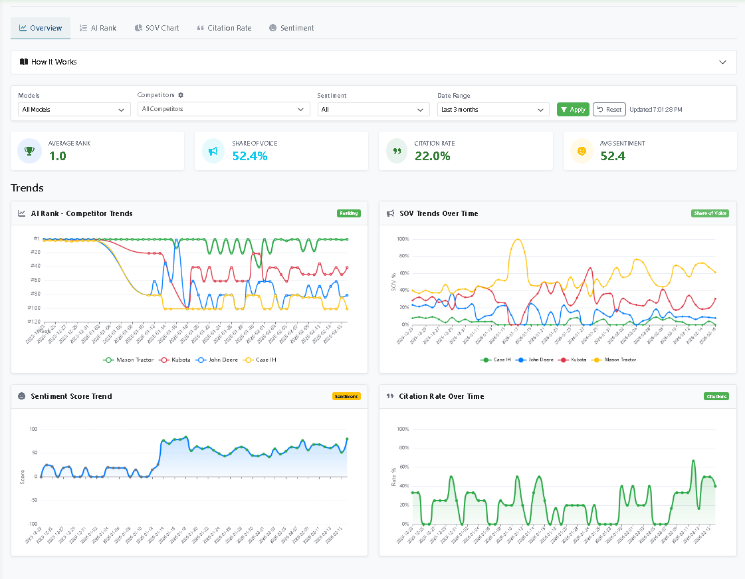
Task: Click the megaphone icon on SOV Trends Over Time
Action: pos(391,213)
